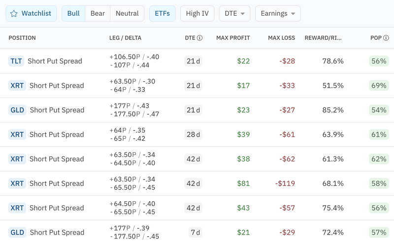The height and width of the screenshot is (244, 394).
Task: Toggle the Neutral strategy filter
Action: (127, 14)
